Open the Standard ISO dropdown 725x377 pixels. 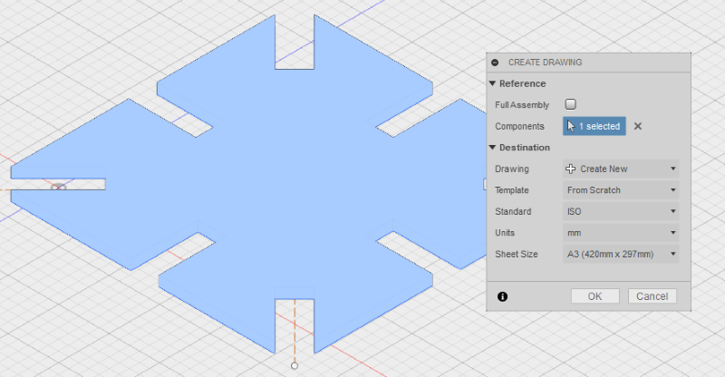tap(621, 211)
